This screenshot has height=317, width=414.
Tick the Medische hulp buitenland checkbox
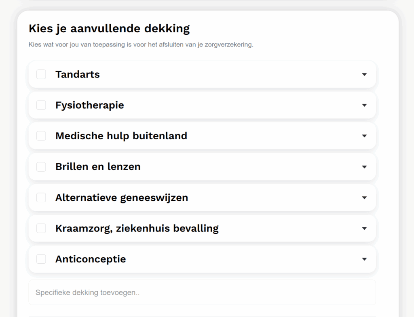41,136
